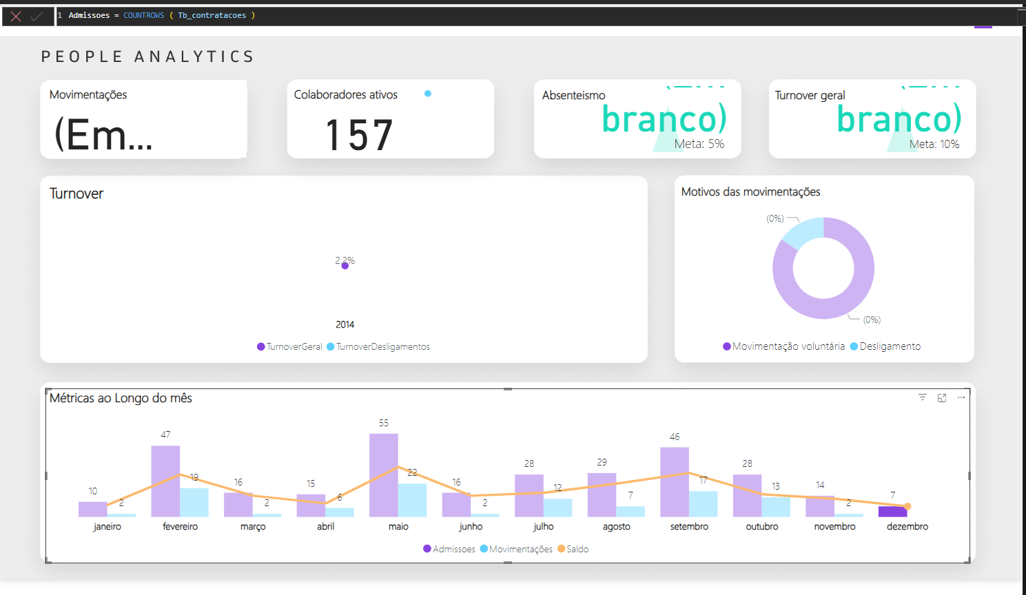Select the setembro admissions bar labeled 46
Viewport: 1026px width, 595px height.
pos(675,482)
